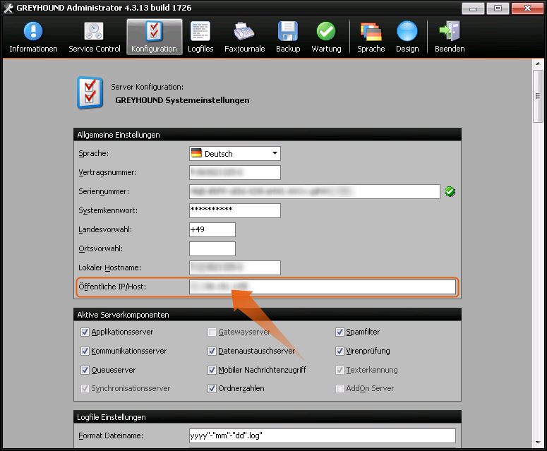Toggle Mobiler Nachrichtenzugriff checkbox

(212, 370)
